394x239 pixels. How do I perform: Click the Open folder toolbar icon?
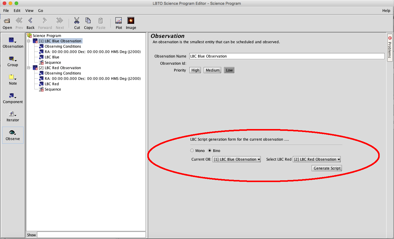click(x=7, y=21)
